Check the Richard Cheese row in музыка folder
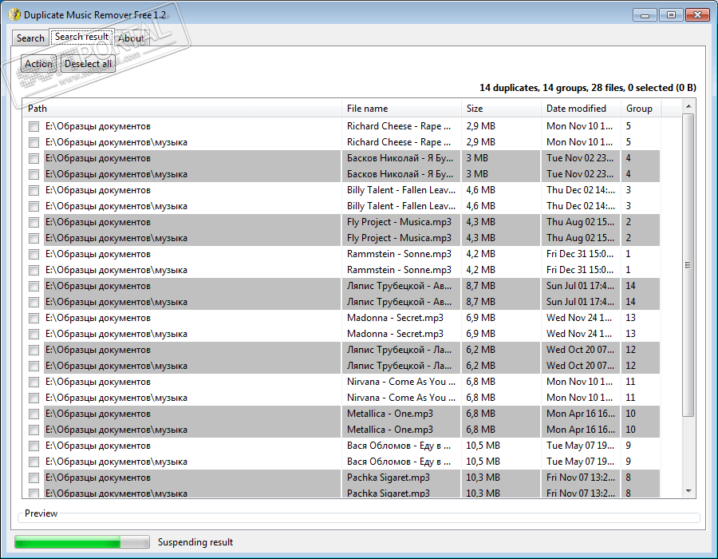Viewport: 718px width, 559px height. click(34, 142)
